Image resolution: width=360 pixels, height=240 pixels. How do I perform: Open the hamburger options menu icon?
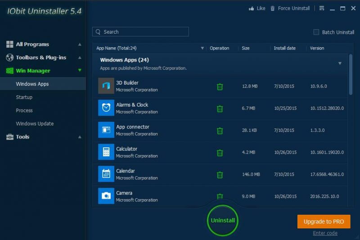[322, 8]
